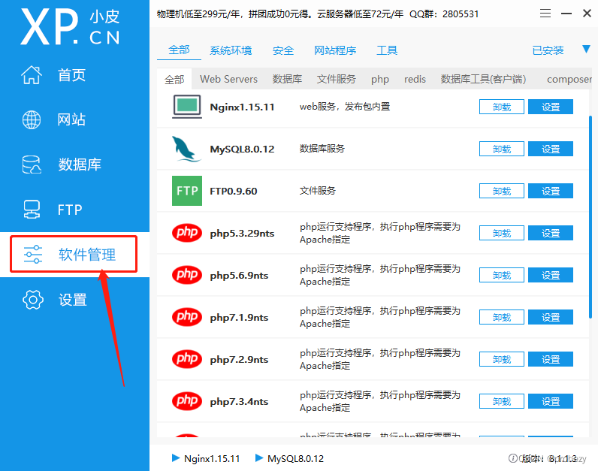Click the 设置 gear icon in sidebar
The image size is (598, 471).
33,300
